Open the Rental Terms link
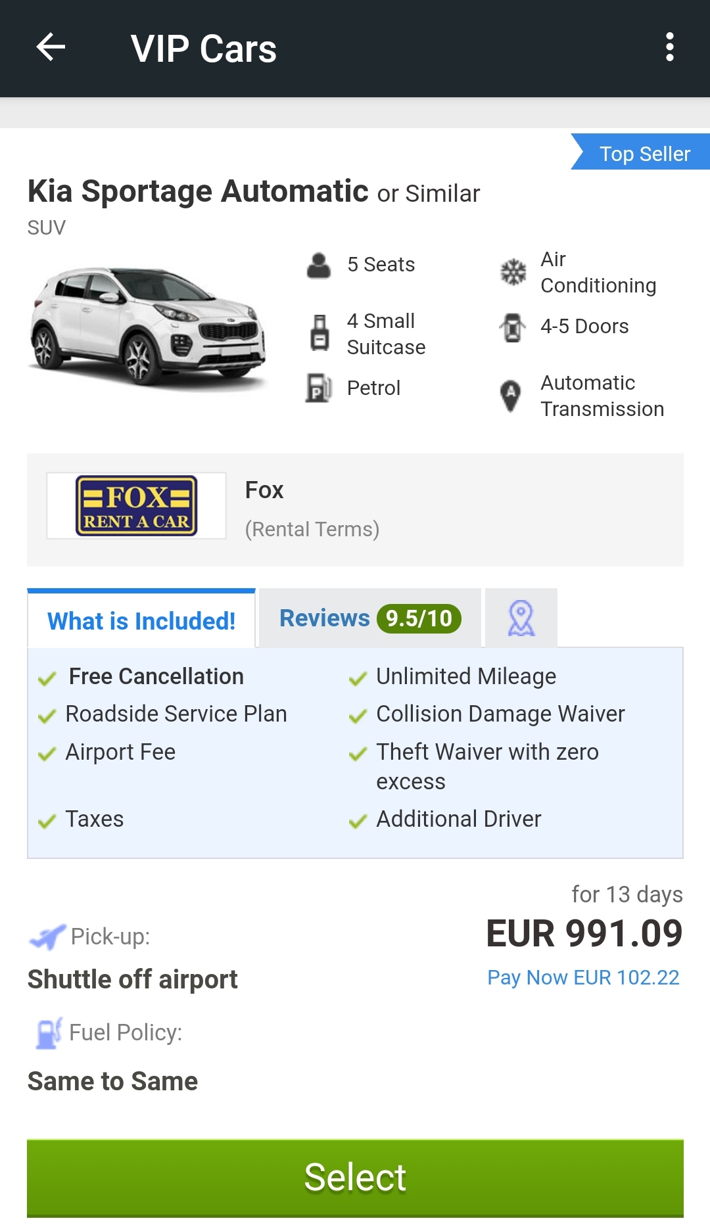Image resolution: width=710 pixels, height=1227 pixels. [x=312, y=529]
